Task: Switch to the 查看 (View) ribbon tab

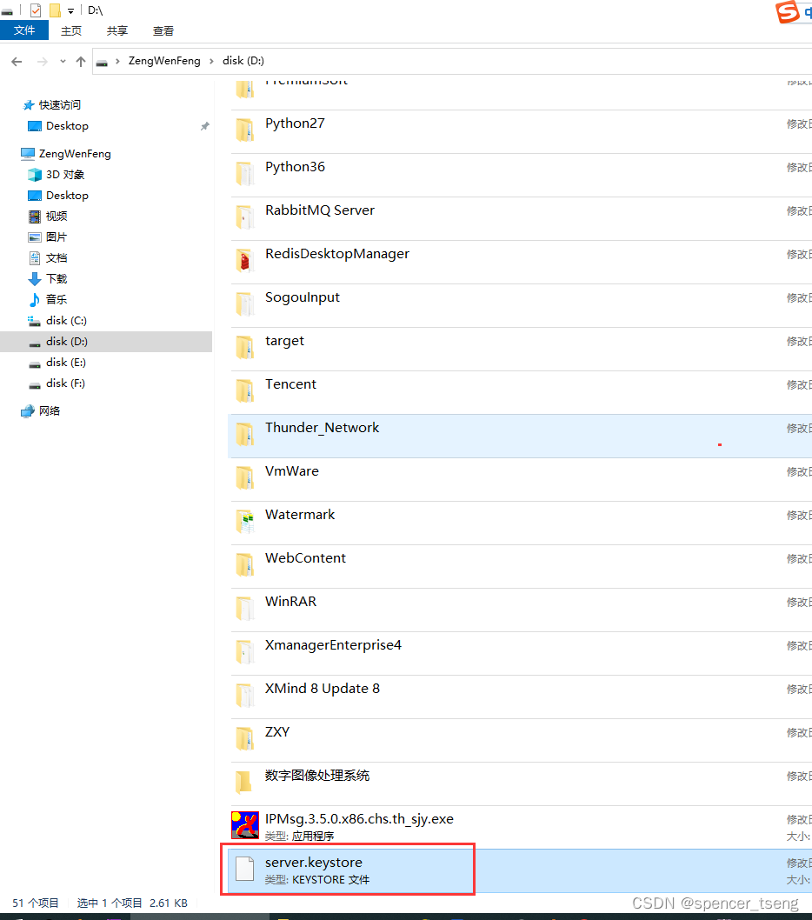Action: [x=163, y=30]
